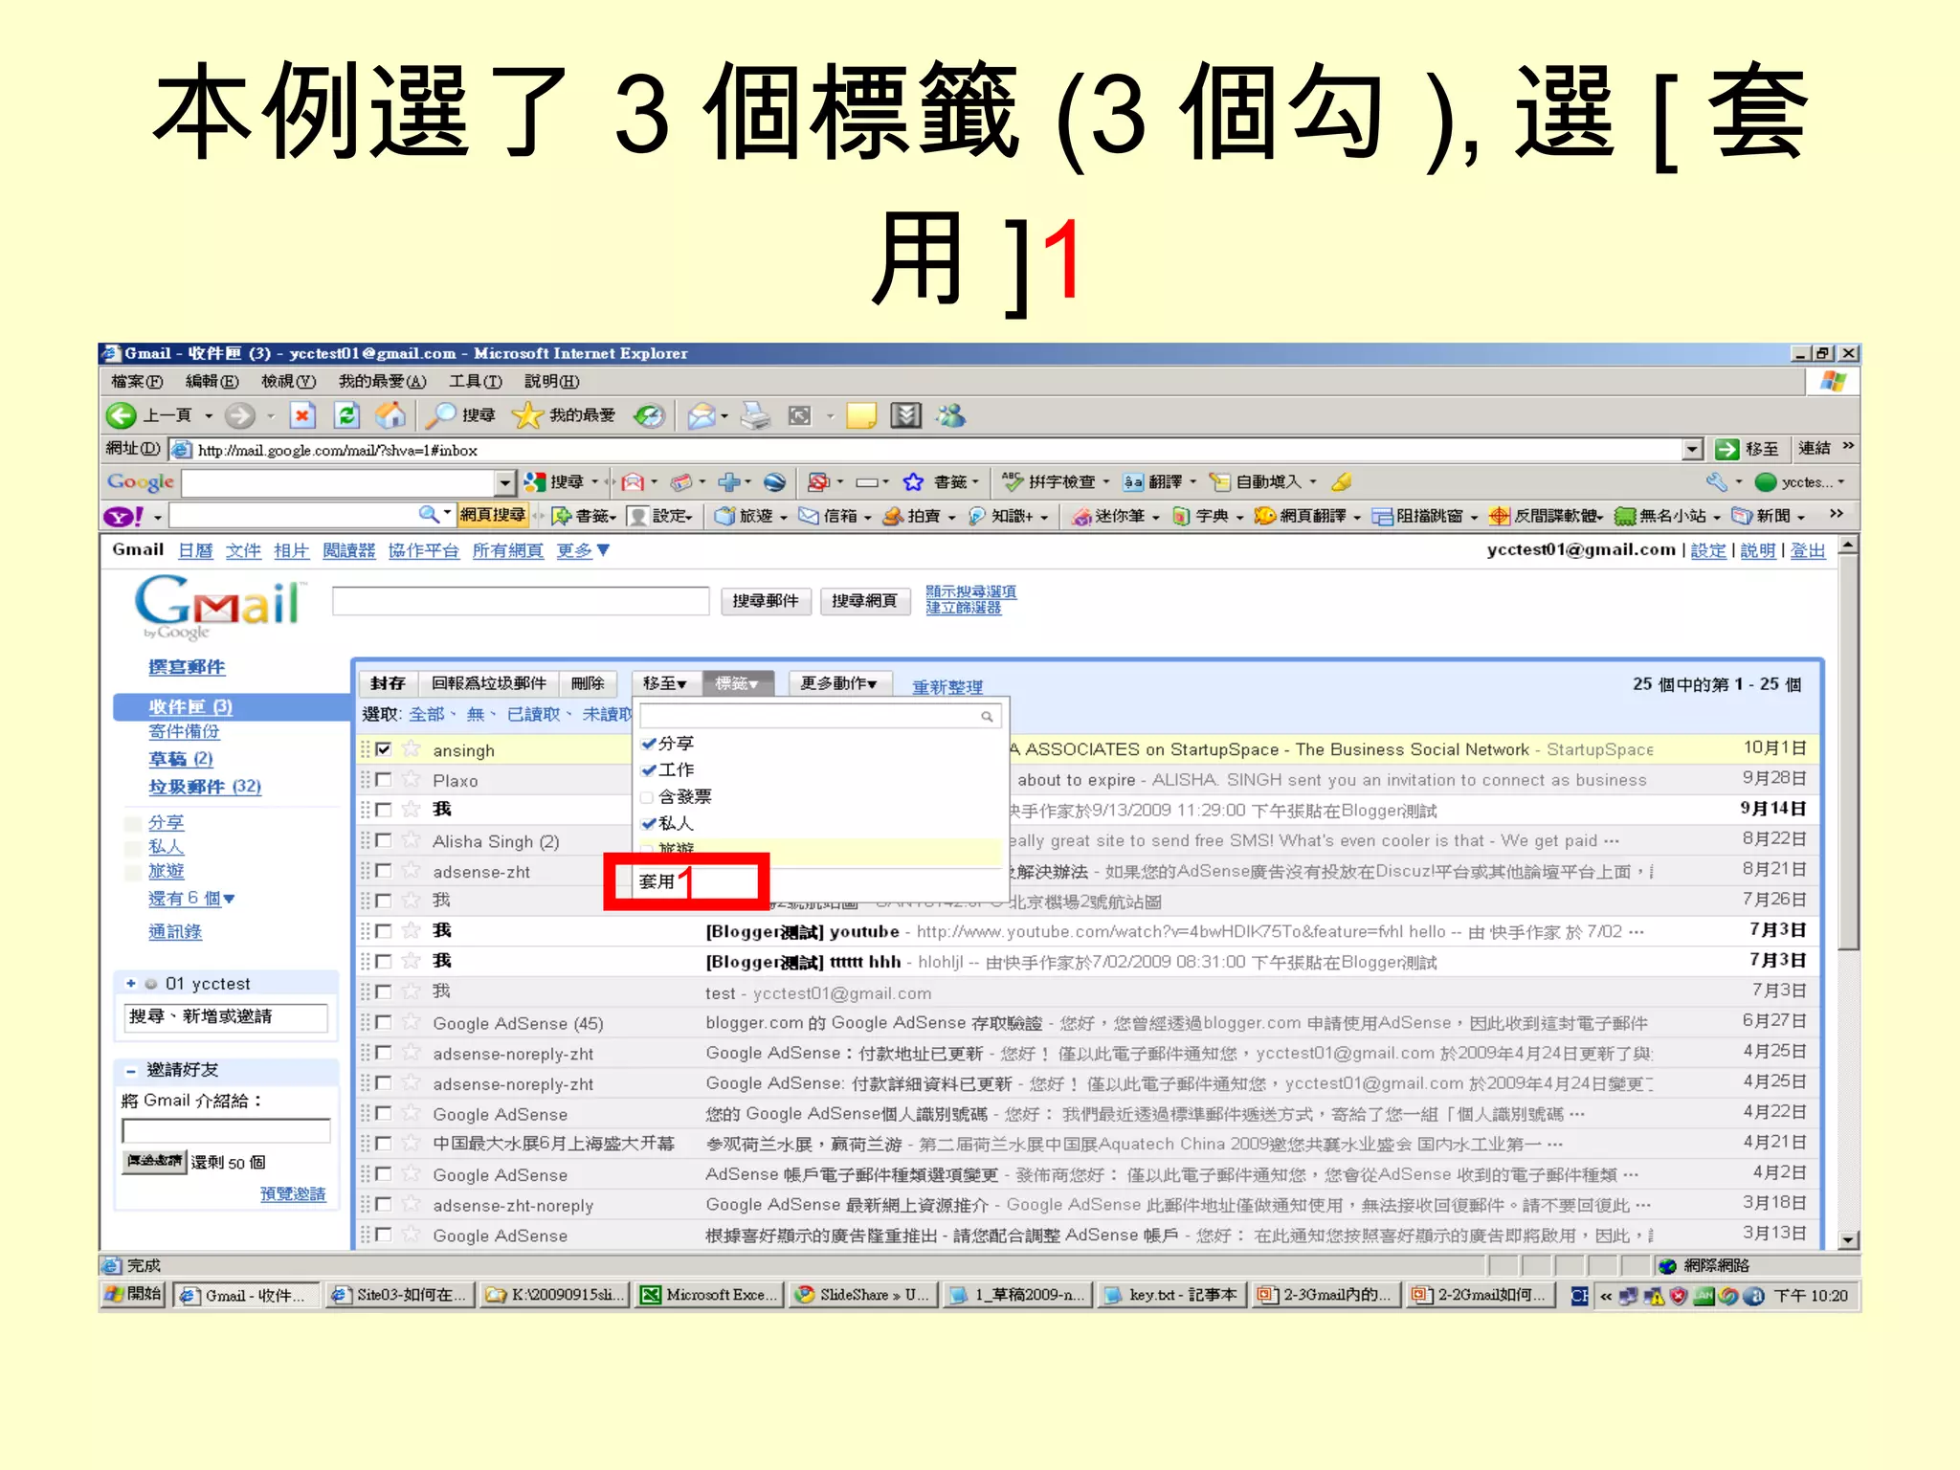Open the 檢視(V) menu
The height and width of the screenshot is (1470, 1960).
(288, 381)
